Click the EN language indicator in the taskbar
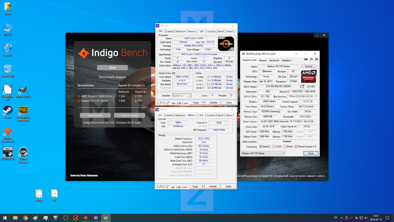 click(x=336, y=218)
